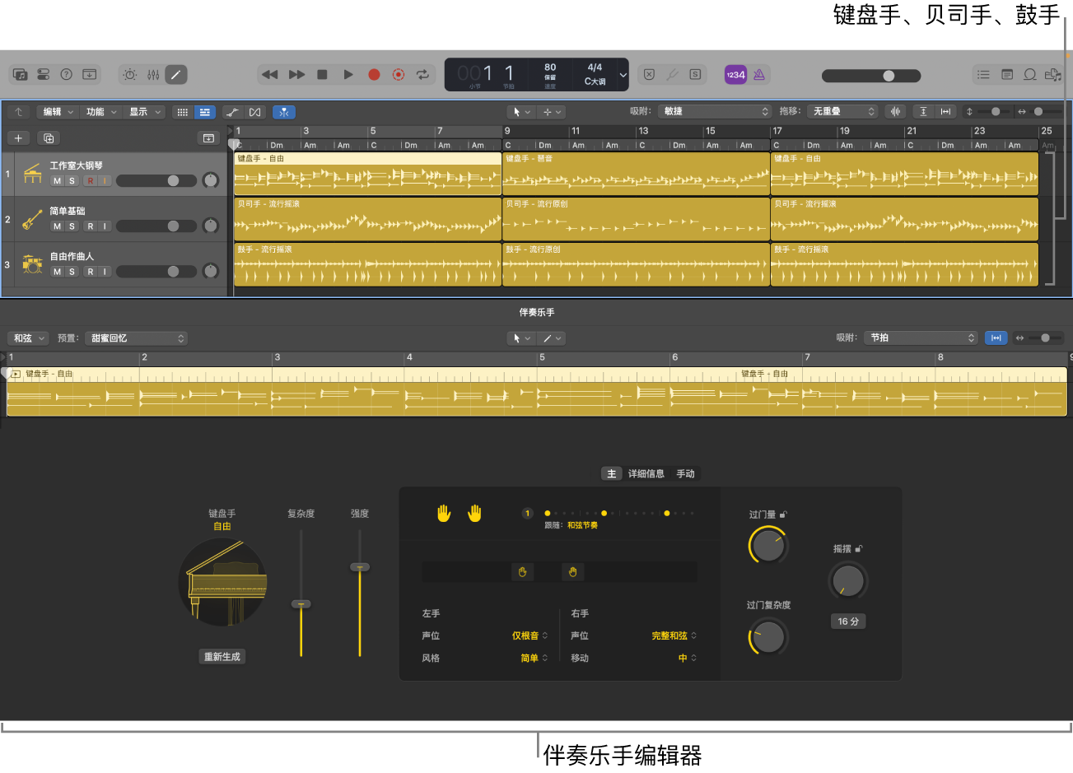Click the add track plus button
Image resolution: width=1073 pixels, height=773 pixels.
click(18, 138)
